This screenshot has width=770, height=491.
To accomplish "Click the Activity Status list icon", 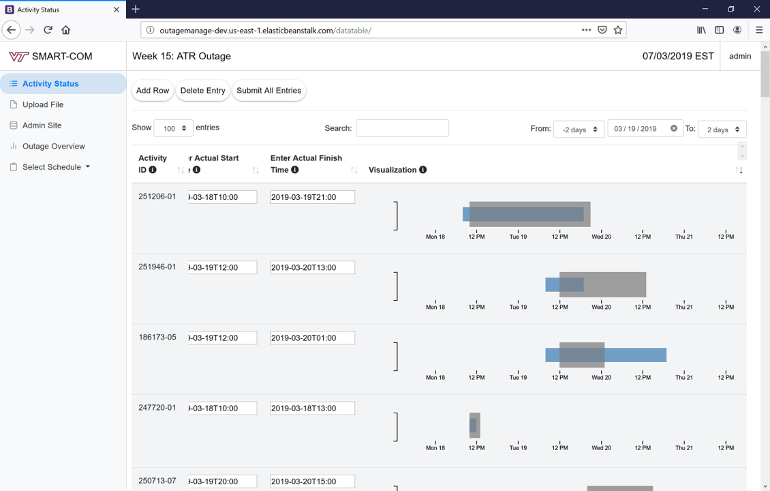I will click(14, 84).
